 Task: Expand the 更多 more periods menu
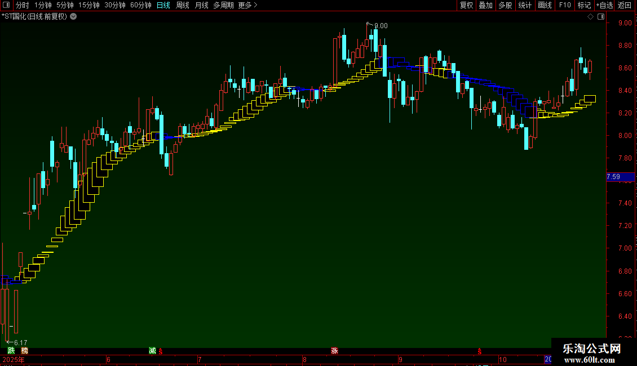coord(248,5)
